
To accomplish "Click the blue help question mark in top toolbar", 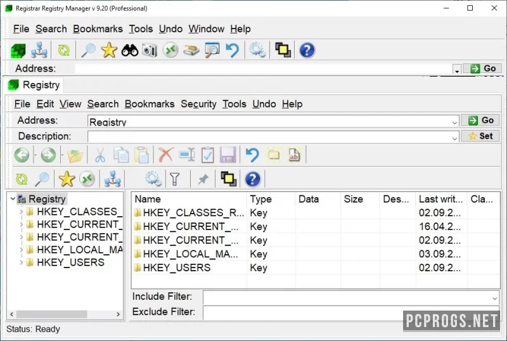I will coord(307,51).
